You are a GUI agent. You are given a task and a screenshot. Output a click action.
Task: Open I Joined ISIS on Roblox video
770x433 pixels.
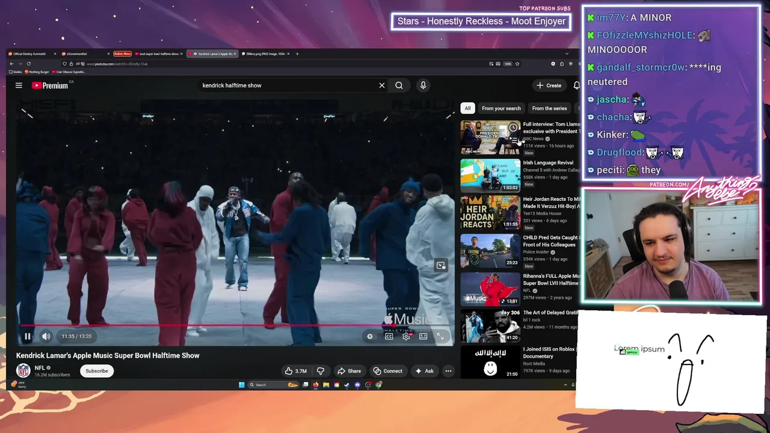coord(490,361)
